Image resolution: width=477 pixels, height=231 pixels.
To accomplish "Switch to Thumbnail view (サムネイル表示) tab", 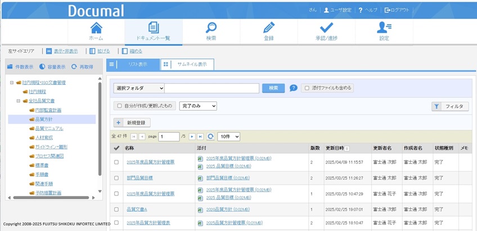I will (187, 64).
